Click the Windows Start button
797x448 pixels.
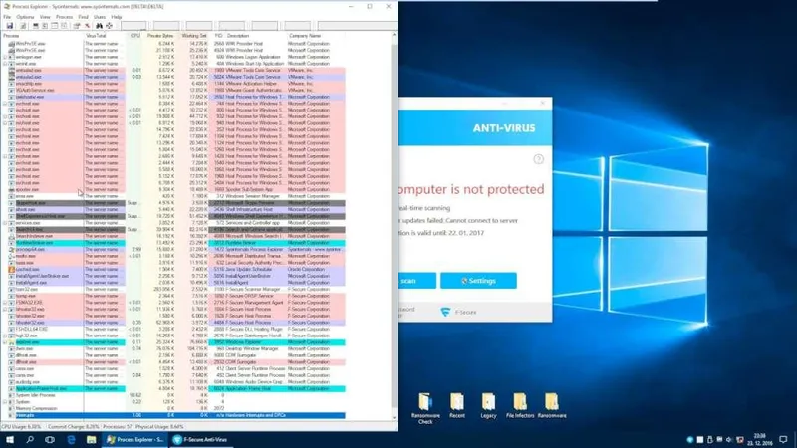point(11,438)
